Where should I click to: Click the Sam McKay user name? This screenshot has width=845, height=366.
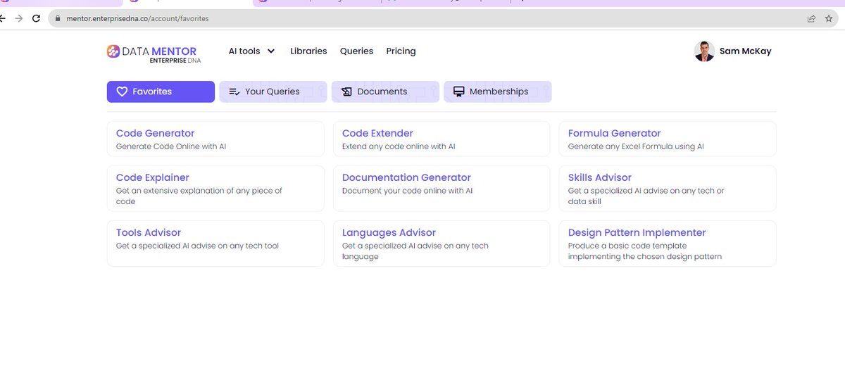(745, 51)
